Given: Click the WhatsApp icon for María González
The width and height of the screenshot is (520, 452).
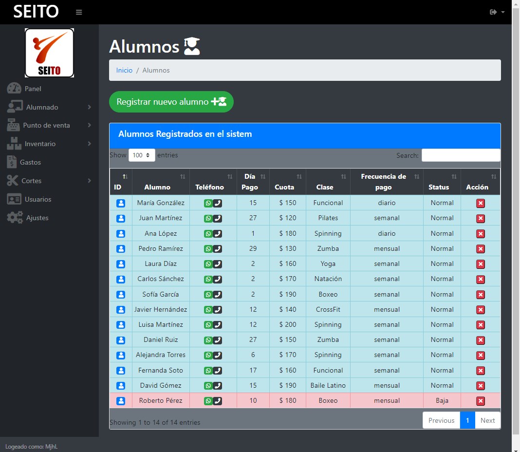Looking at the screenshot, I should click(x=208, y=203).
